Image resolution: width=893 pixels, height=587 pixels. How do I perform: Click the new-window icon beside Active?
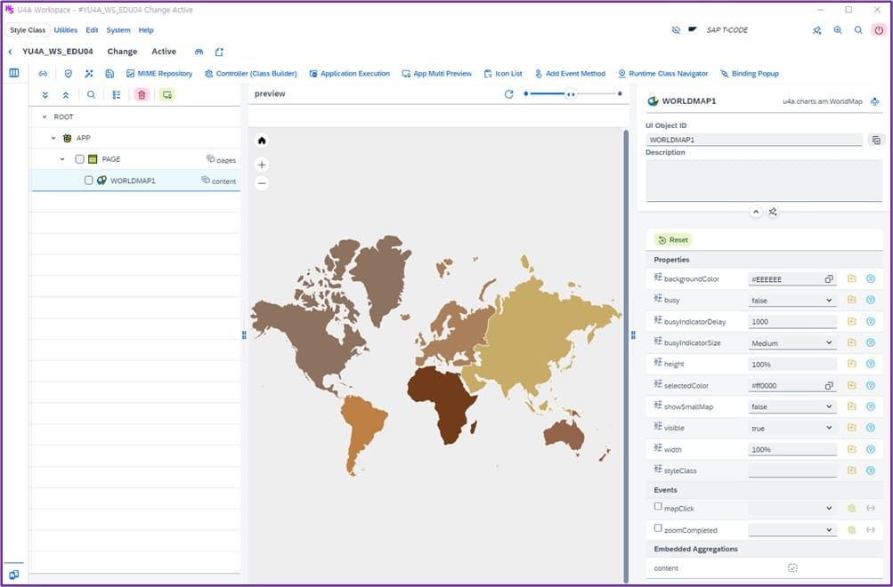(219, 52)
